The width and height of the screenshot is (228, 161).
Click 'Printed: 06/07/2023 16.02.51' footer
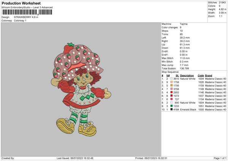point(151,158)
